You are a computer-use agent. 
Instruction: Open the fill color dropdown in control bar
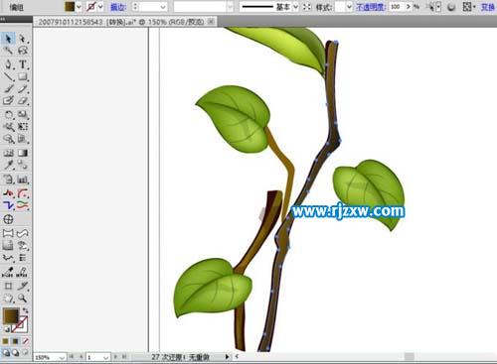79,7
